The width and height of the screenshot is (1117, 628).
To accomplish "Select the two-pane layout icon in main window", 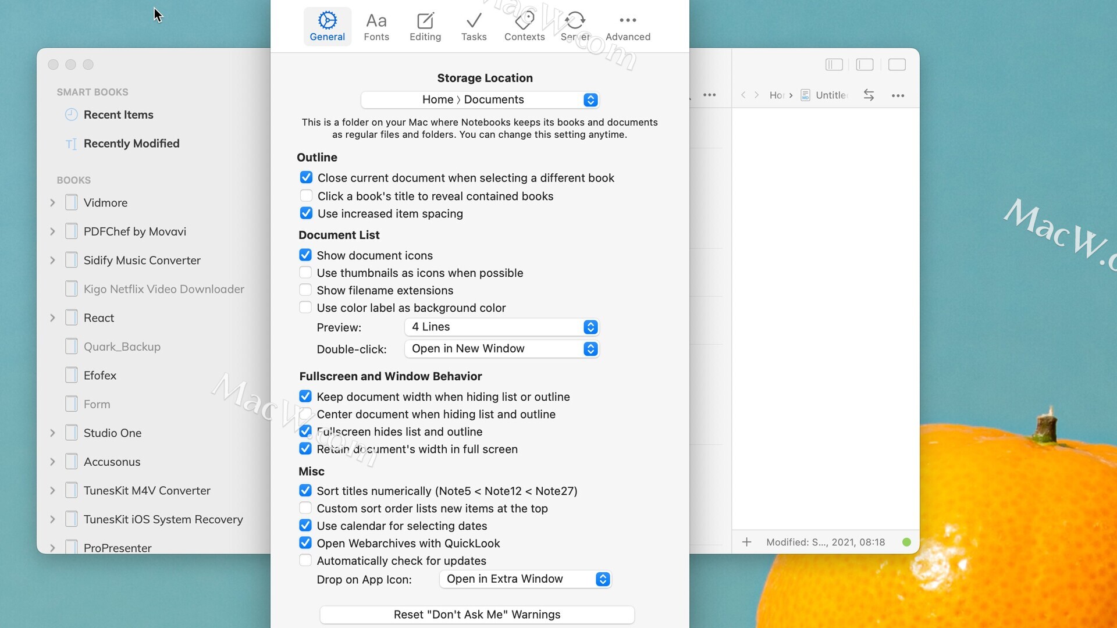I will coord(865,65).
